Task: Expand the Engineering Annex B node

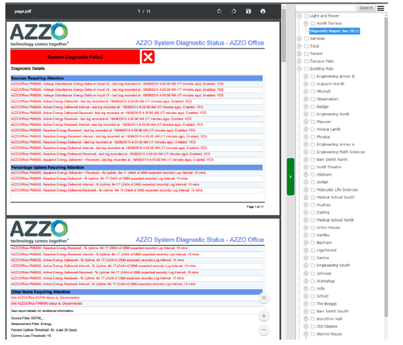Action: [306, 77]
